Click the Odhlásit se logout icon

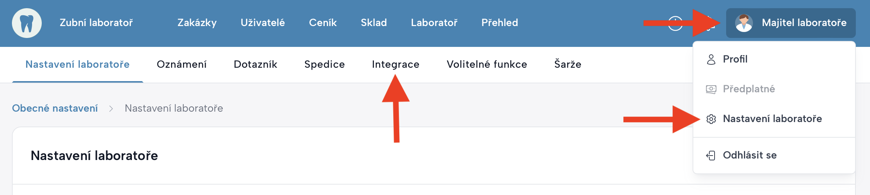(x=711, y=156)
